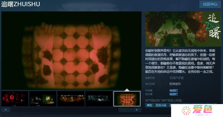Click the 追曙 game header capsule image

point(183,29)
